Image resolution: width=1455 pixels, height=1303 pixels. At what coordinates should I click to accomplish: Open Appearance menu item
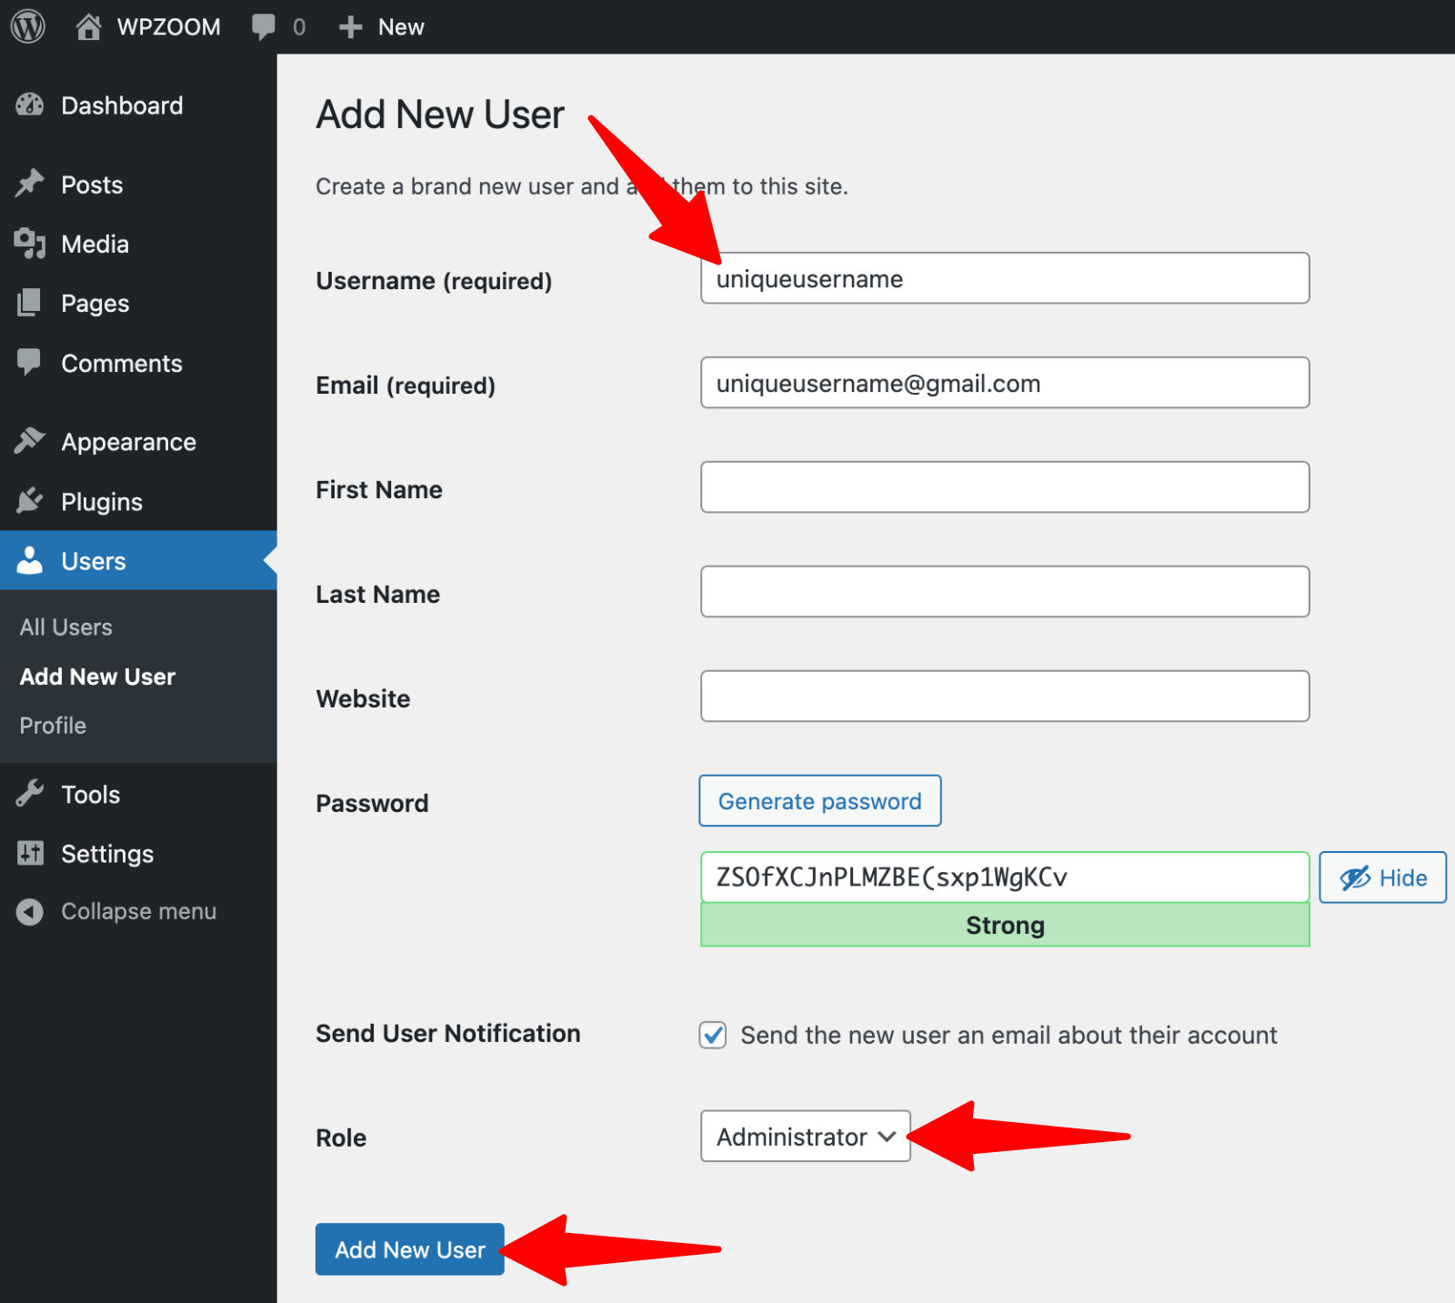[138, 442]
